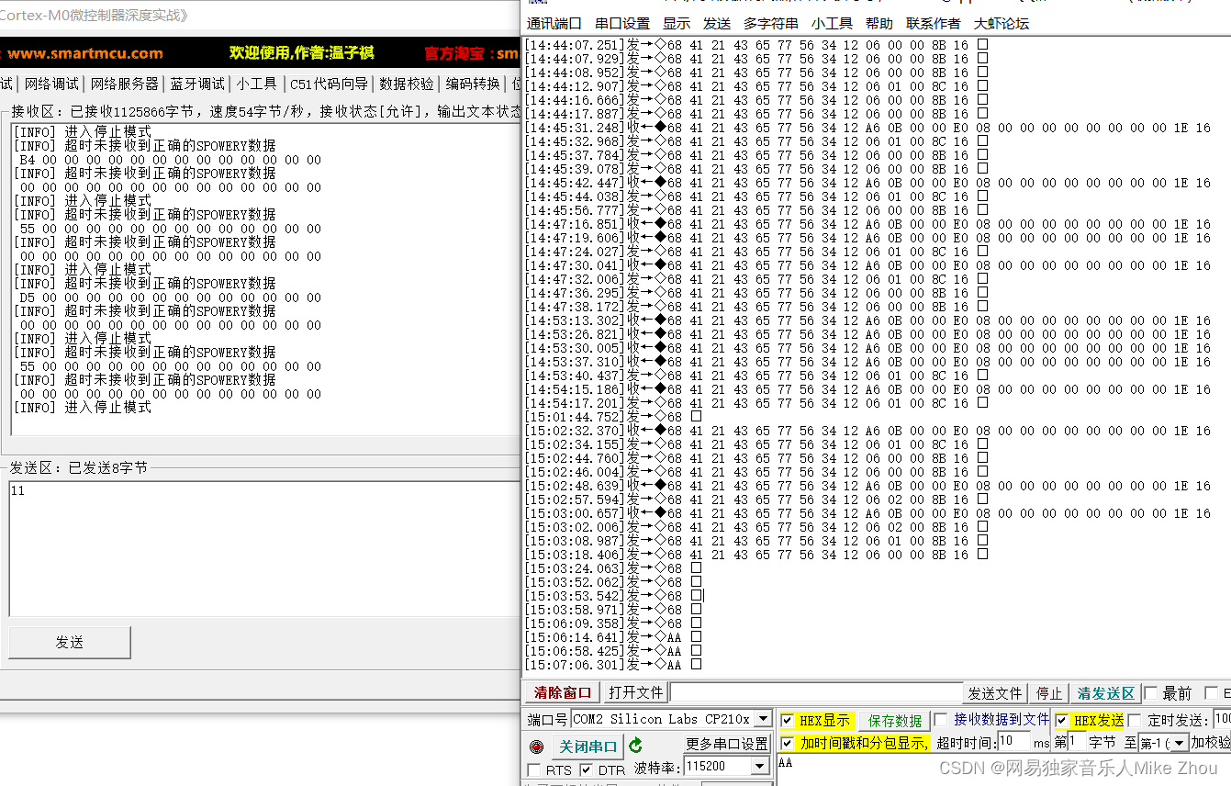Switch to the C51代码向导 tab
The image size is (1231, 786).
[329, 84]
